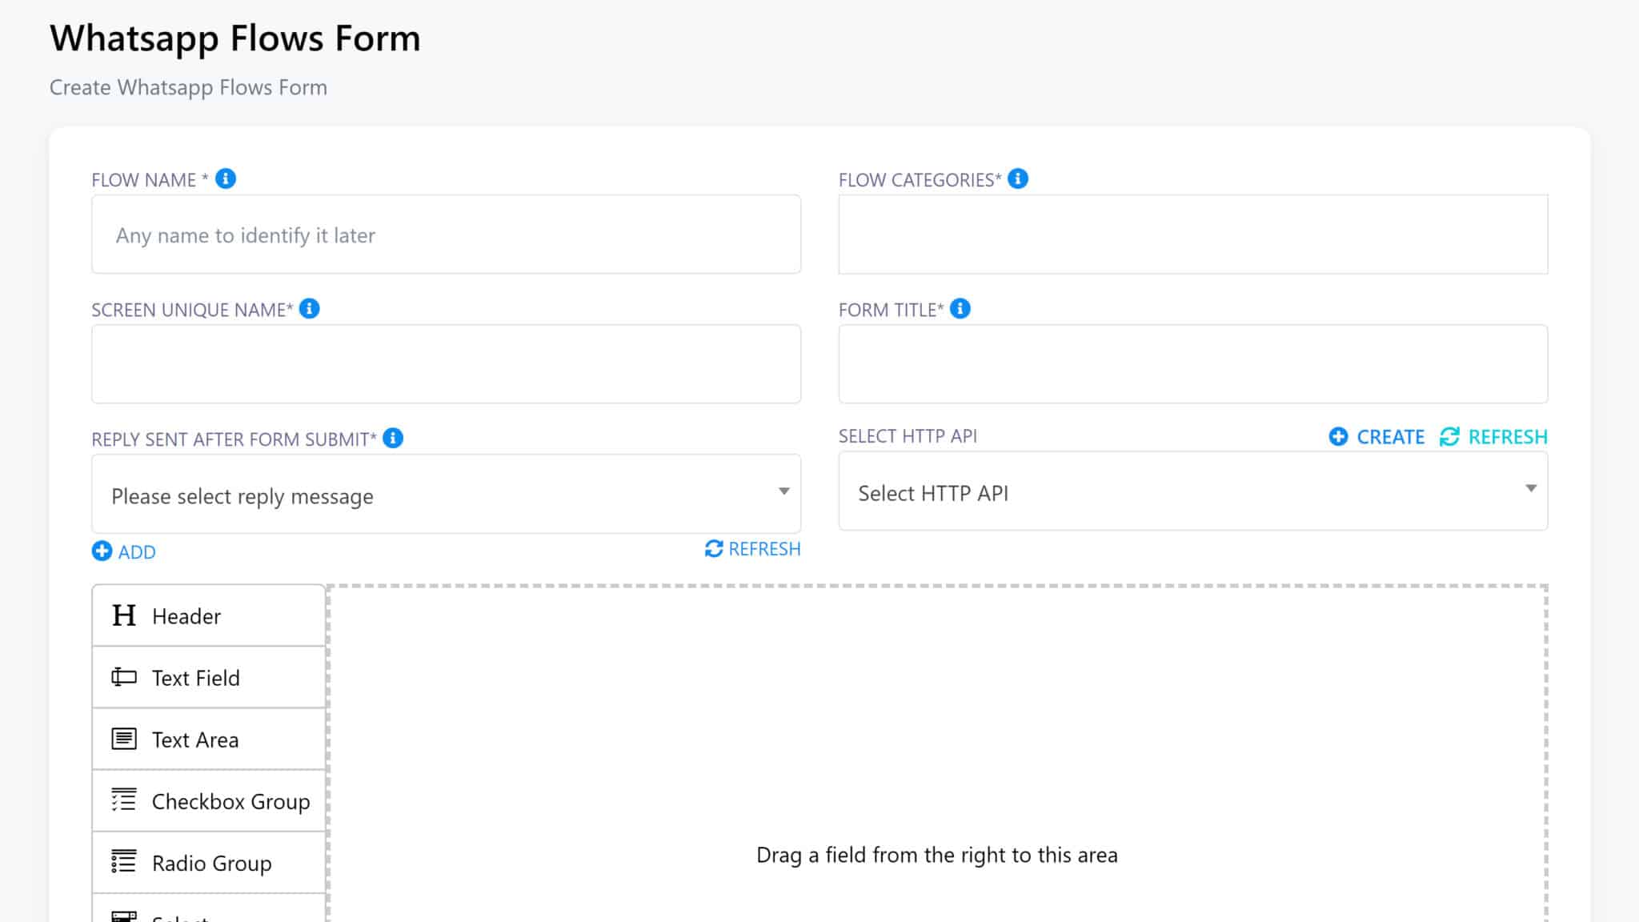Viewport: 1639px width, 922px height.
Task: Click Add below the reply message dropdown
Action: (x=125, y=551)
